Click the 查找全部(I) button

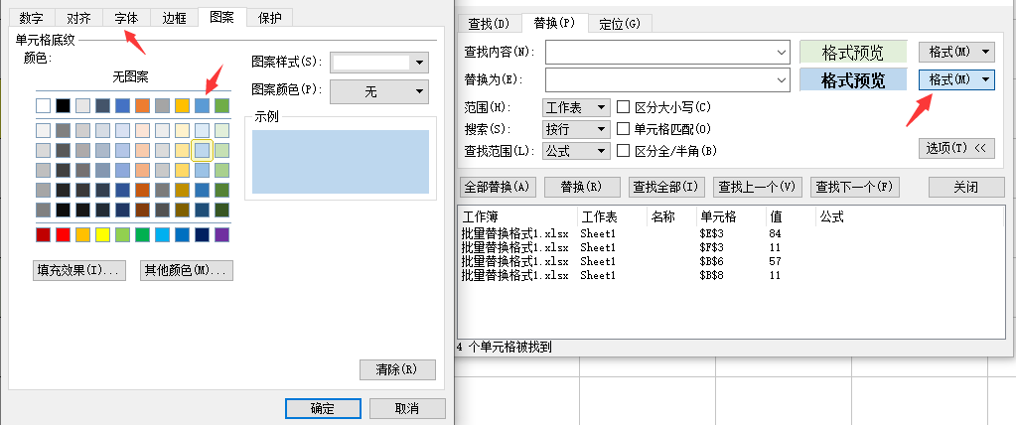coord(666,188)
